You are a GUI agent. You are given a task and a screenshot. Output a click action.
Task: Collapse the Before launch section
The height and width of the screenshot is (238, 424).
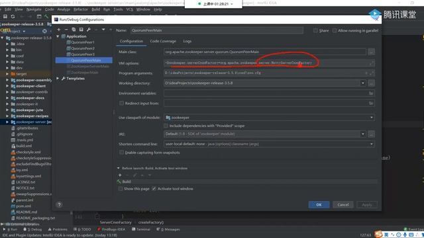click(x=118, y=168)
